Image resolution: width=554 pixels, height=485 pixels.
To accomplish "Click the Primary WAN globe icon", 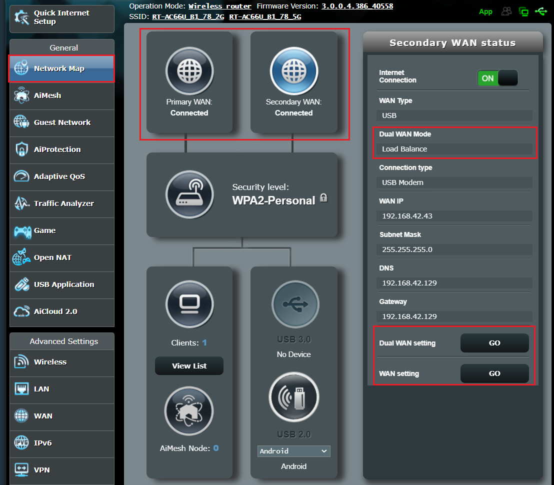I will (189, 70).
